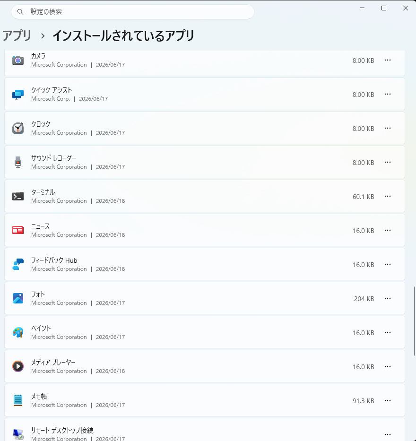Click the search magnifier icon
Viewport: 416px width, 441px height.
[20, 12]
